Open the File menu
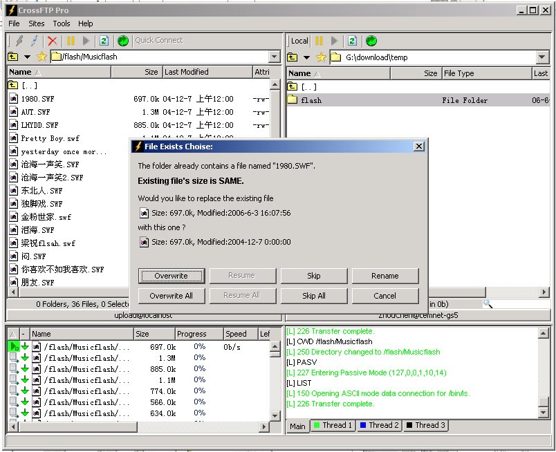Viewport: 556px width, 452px height. (x=15, y=23)
